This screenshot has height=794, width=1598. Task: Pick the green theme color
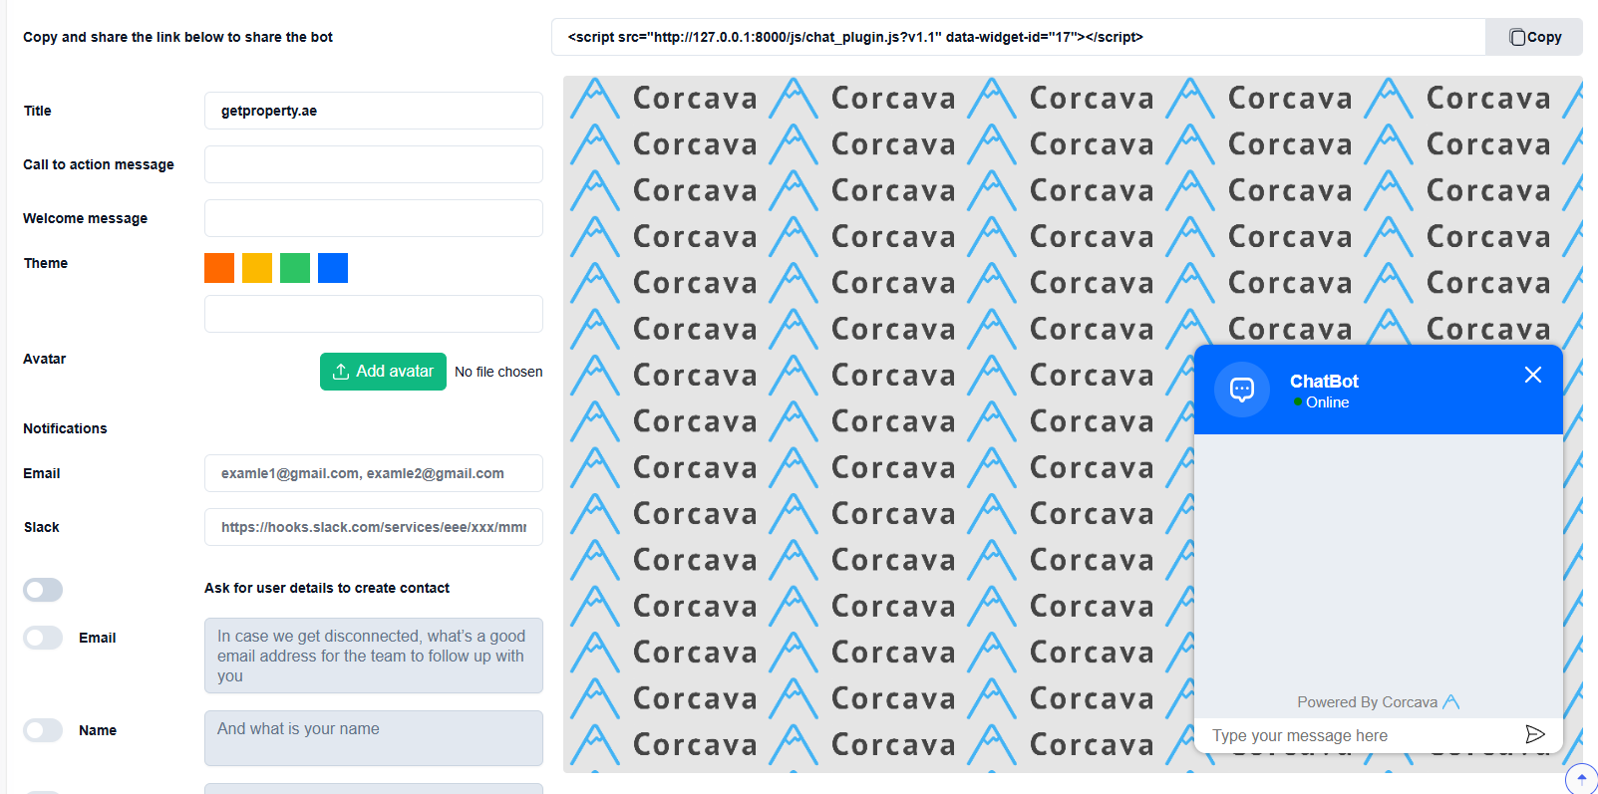tap(295, 268)
